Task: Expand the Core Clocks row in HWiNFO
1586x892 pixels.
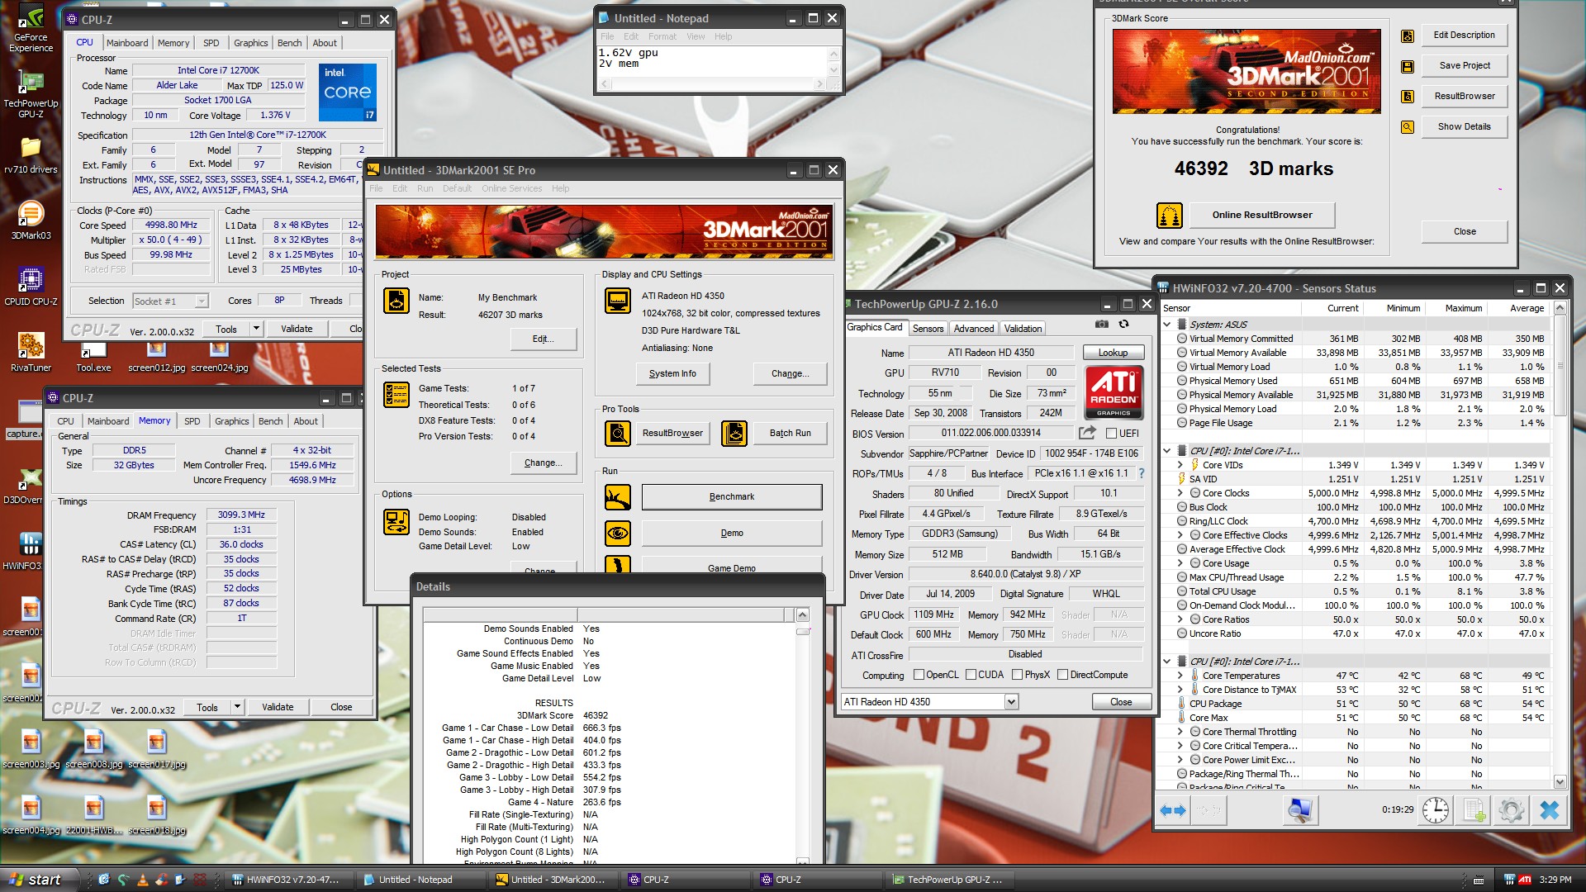Action: [x=1180, y=493]
